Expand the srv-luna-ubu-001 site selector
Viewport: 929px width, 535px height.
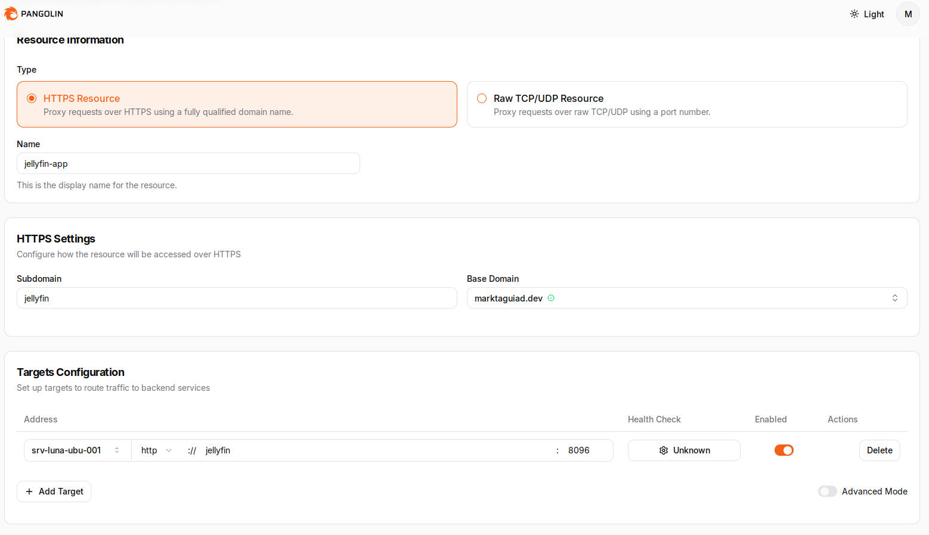[x=75, y=450]
